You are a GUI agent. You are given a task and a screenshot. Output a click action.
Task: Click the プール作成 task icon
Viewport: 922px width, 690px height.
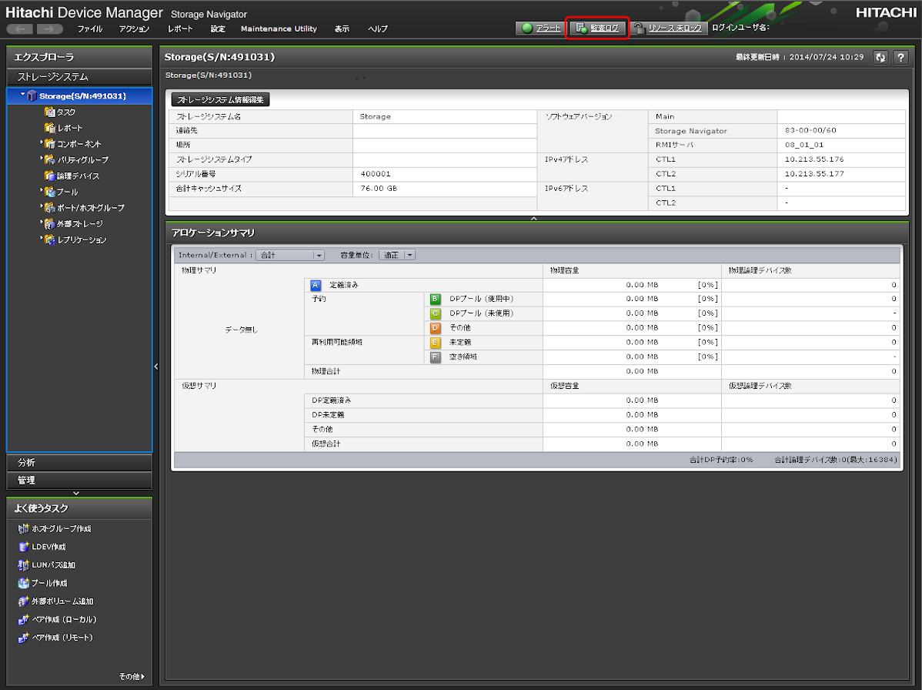click(x=24, y=583)
